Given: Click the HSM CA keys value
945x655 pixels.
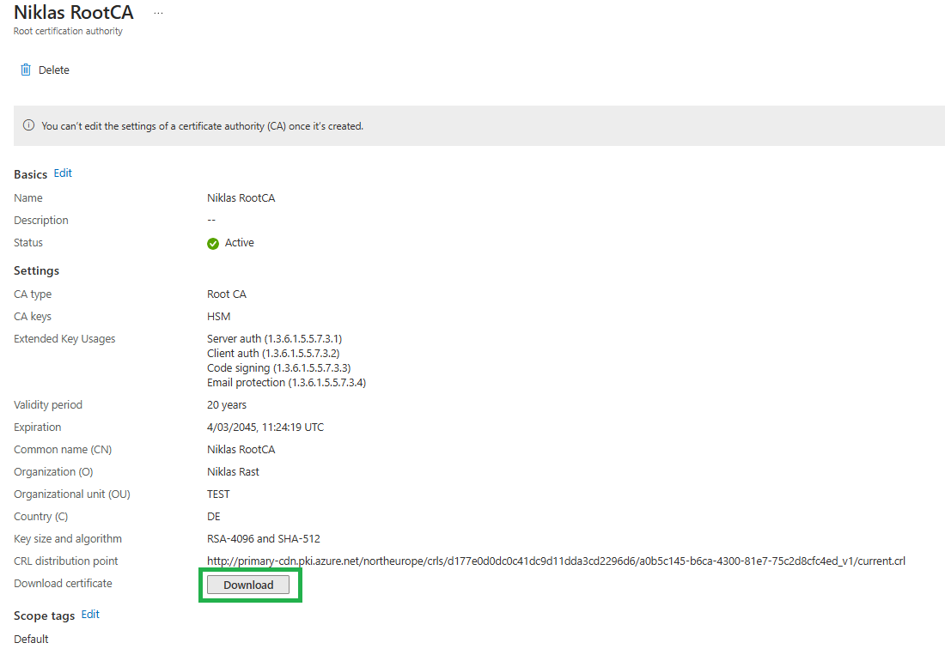Looking at the screenshot, I should coord(218,317).
